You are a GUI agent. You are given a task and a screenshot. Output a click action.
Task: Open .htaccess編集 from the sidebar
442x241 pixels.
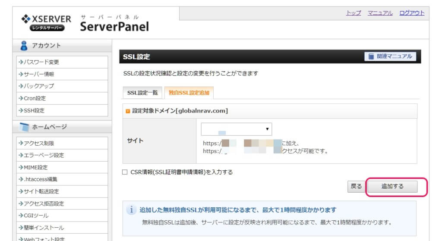41,179
